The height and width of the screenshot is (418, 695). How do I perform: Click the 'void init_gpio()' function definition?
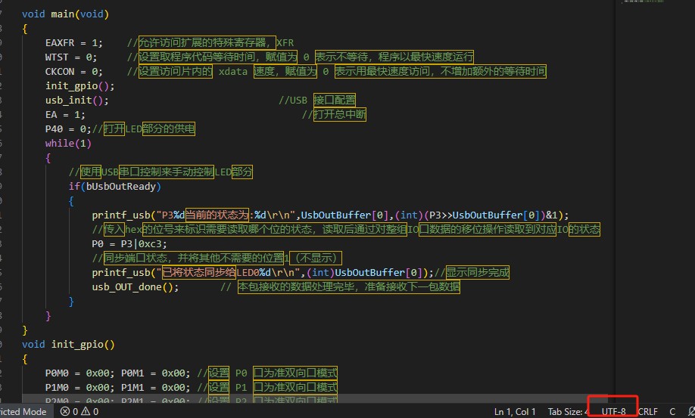68,344
